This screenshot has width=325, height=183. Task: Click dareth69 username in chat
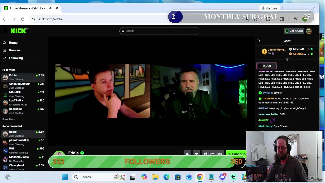click(x=268, y=99)
